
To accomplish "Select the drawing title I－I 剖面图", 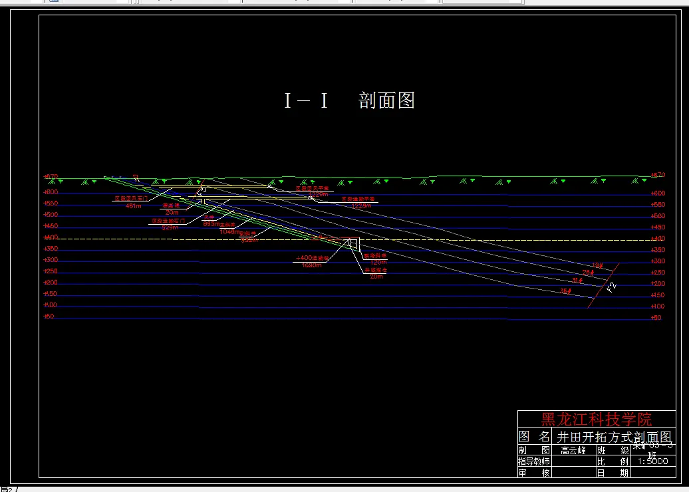I will 350,100.
